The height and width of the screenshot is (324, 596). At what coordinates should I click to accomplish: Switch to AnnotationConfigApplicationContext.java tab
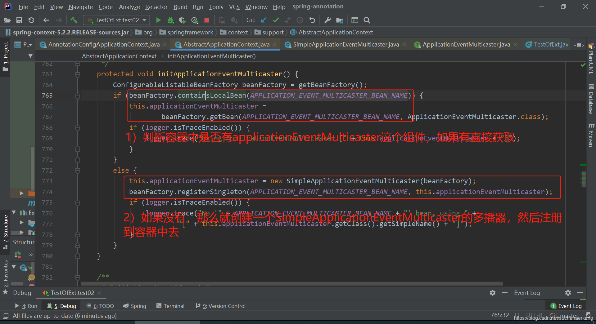coord(103,44)
